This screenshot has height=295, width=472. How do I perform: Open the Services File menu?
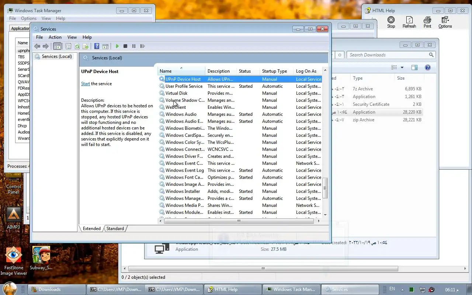(x=39, y=37)
